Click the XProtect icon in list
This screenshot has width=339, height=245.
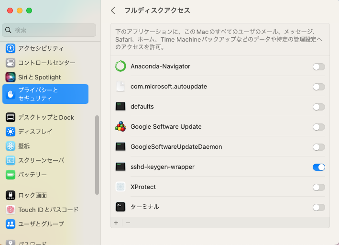coord(120,187)
